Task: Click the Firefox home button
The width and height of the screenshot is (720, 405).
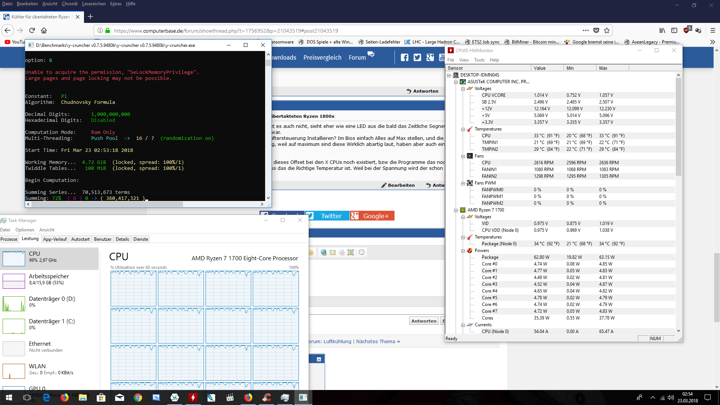Action: (x=44, y=30)
